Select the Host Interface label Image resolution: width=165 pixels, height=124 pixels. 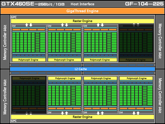[x=82, y=4]
